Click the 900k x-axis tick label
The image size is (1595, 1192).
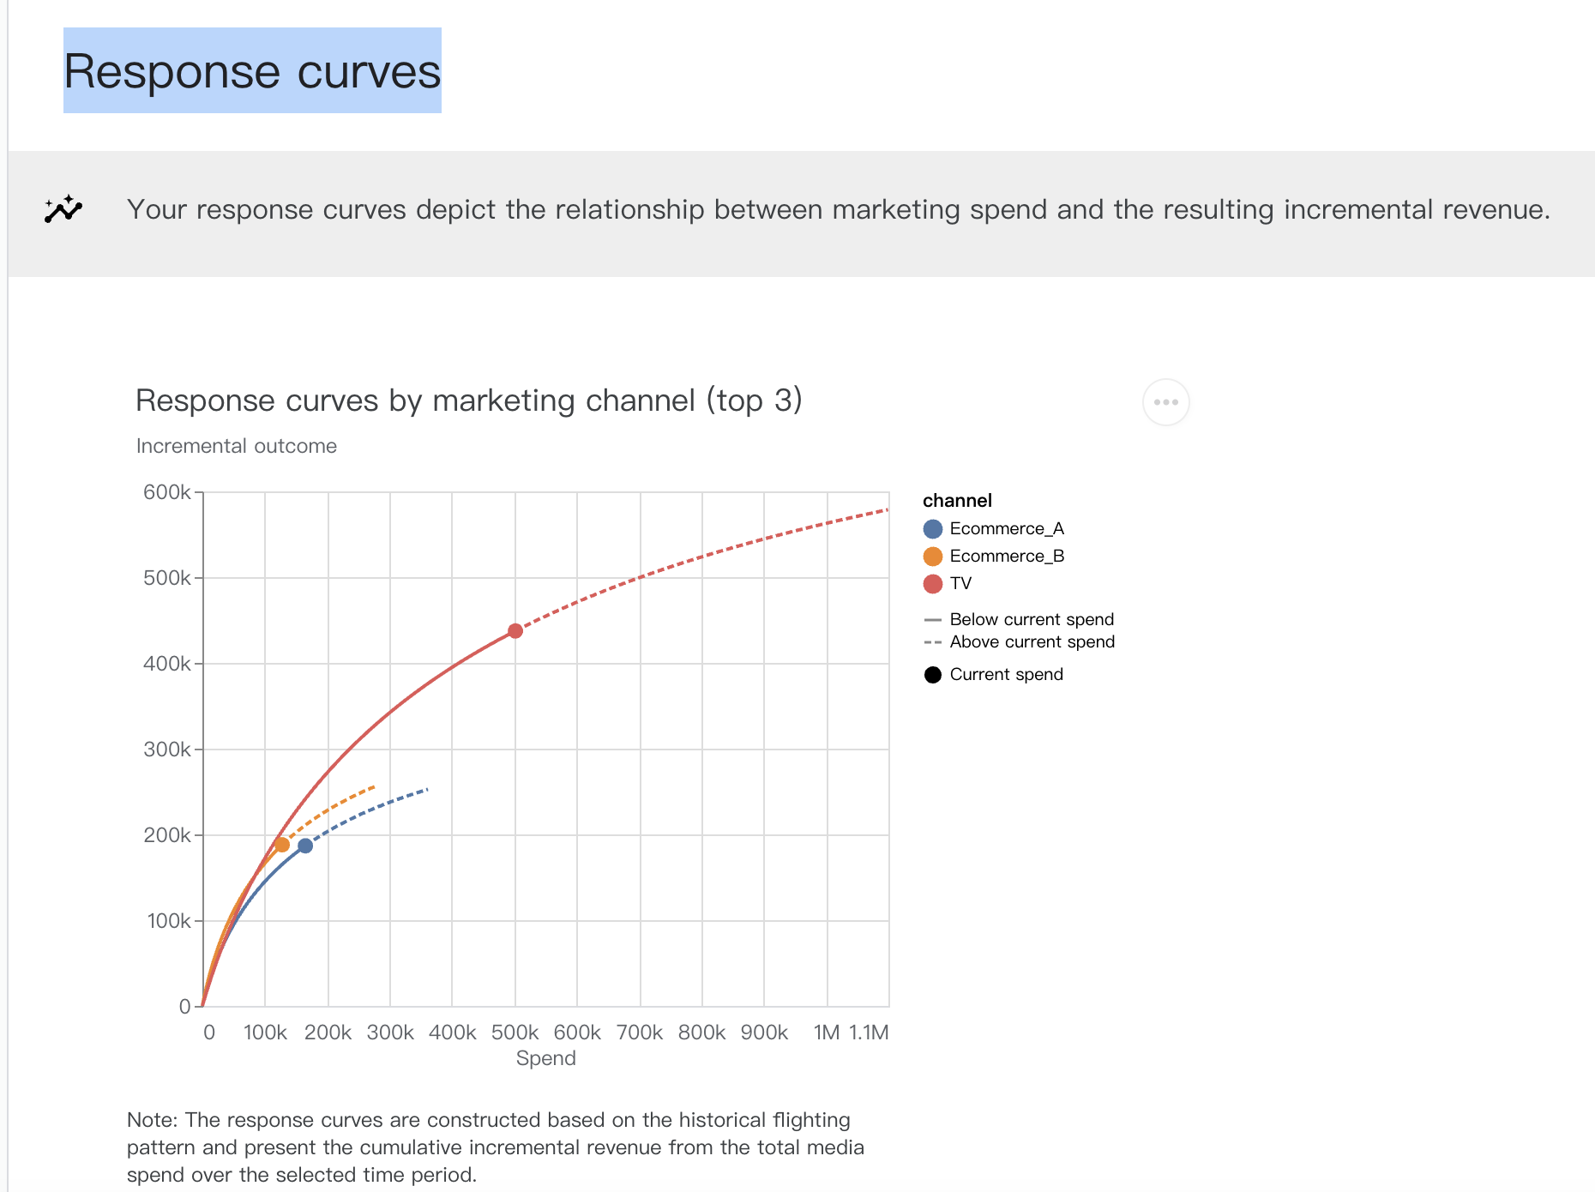click(764, 1032)
